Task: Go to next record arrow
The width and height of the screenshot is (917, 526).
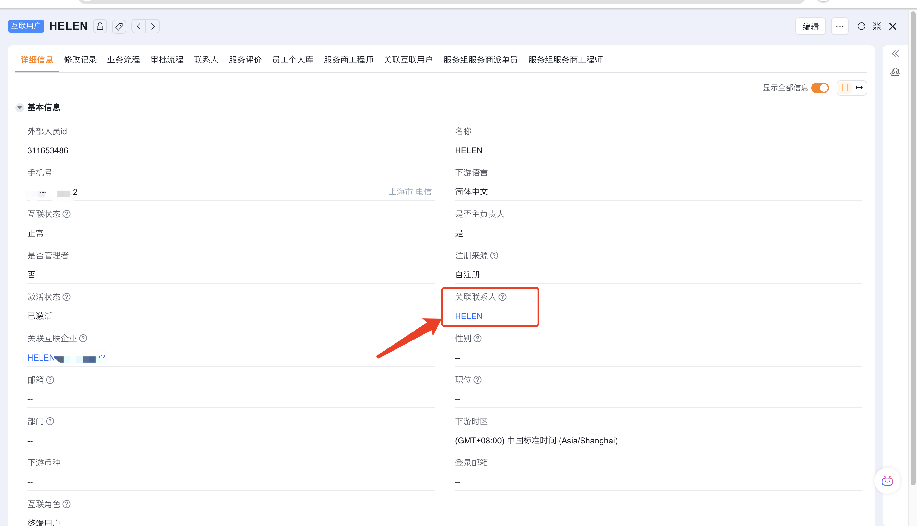Action: [x=153, y=26]
